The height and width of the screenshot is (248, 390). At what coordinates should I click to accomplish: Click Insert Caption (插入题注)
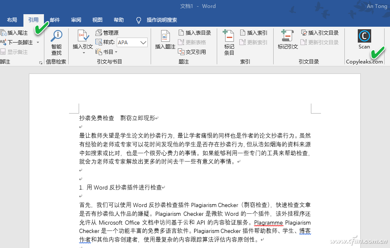[x=165, y=40]
